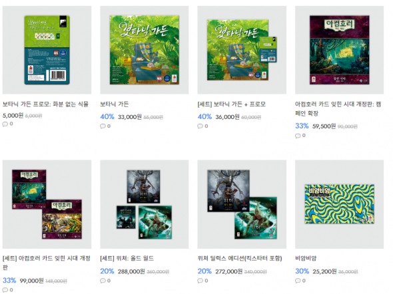Open the 보타닉 가든 프로모 product thumbnail
393x294 pixels.
click(47, 50)
